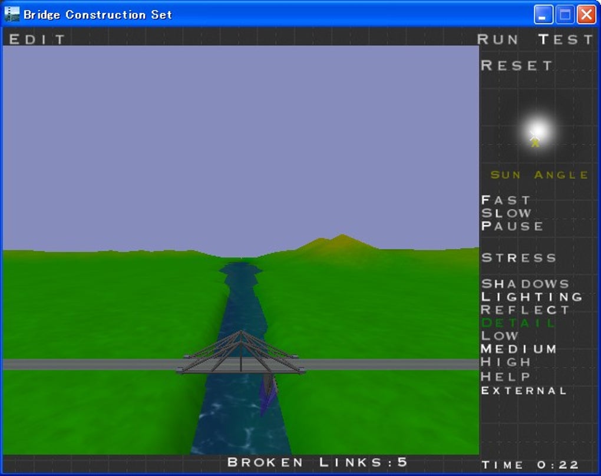Run the bridge simulation test
601x476 pixels.
pyautogui.click(x=535, y=39)
